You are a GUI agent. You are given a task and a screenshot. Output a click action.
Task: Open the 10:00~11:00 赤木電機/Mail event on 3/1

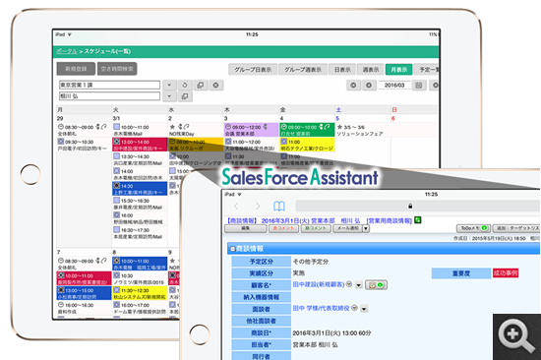(140, 130)
